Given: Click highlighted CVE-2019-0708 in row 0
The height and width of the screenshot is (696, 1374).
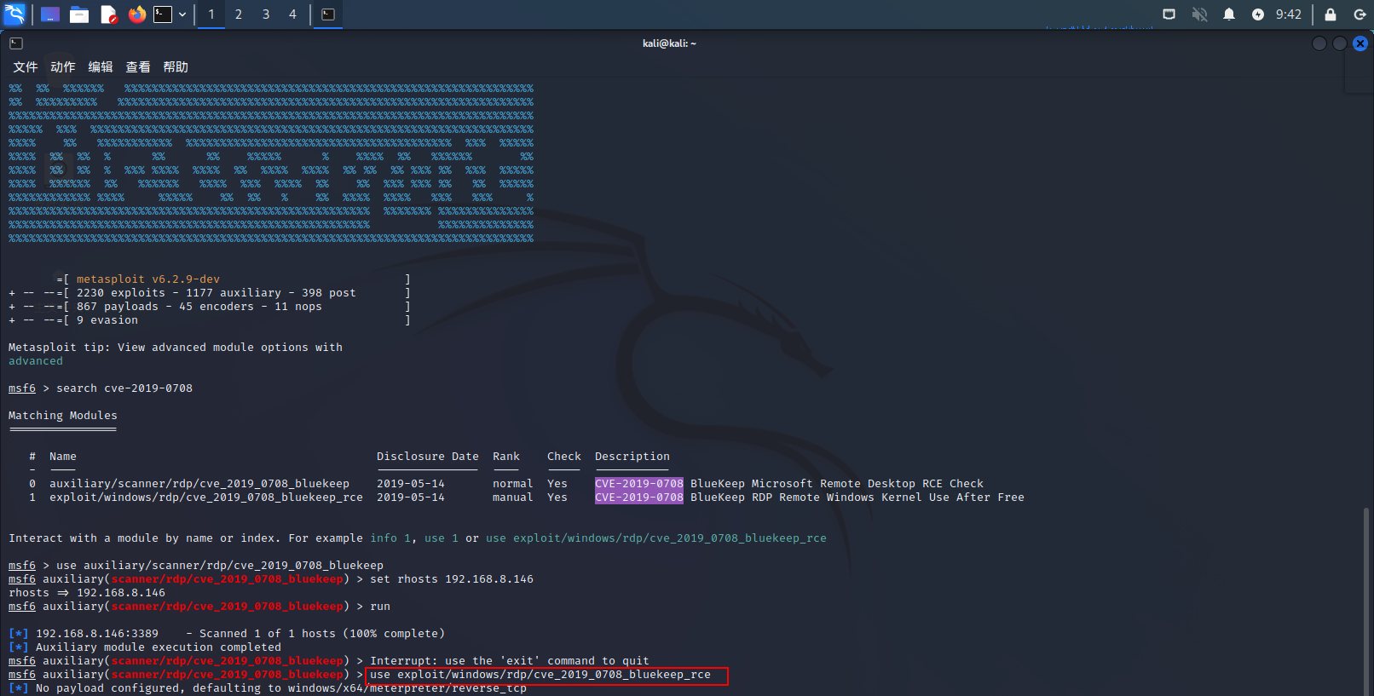Looking at the screenshot, I should (x=639, y=484).
